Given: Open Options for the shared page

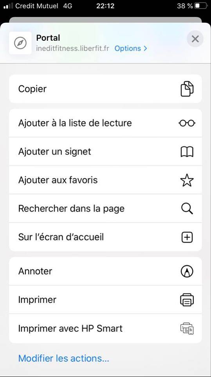Looking at the screenshot, I should click(x=131, y=48).
